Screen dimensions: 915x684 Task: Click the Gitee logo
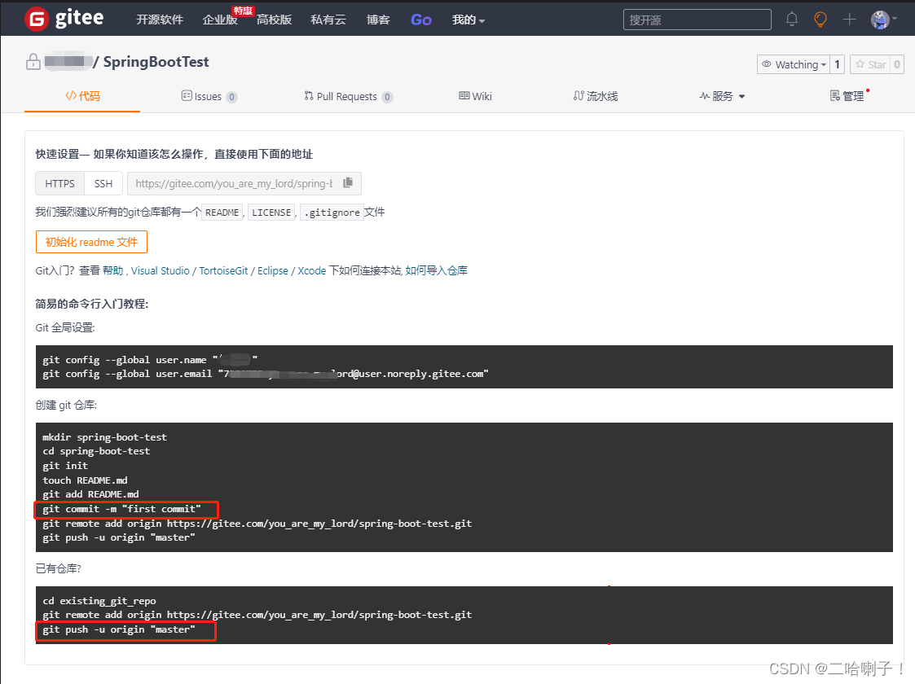(64, 19)
